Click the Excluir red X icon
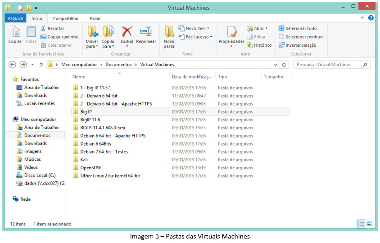This screenshot has width=380, height=243. point(127,32)
